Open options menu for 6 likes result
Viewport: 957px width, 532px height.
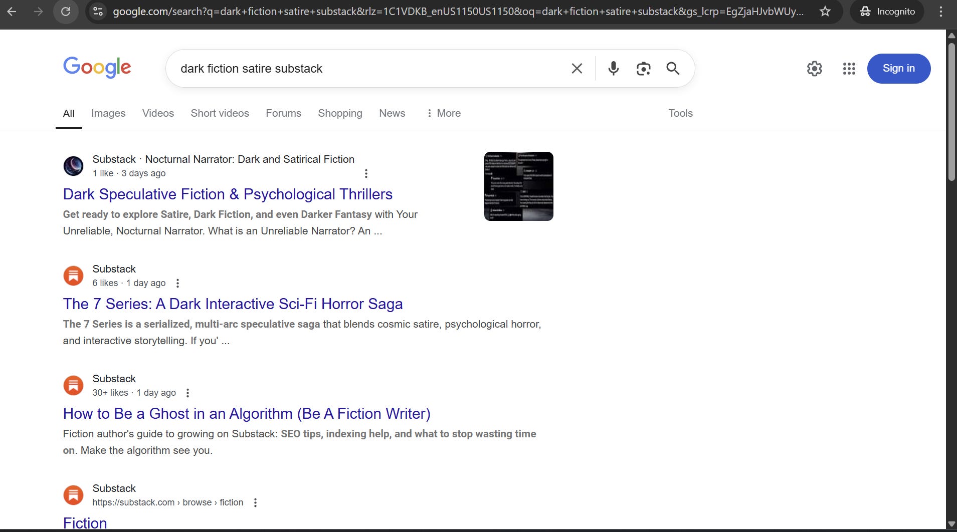pos(177,283)
